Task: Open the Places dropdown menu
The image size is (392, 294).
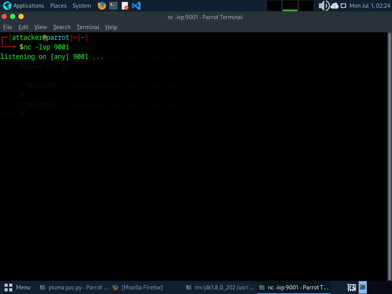Action: 58,6
